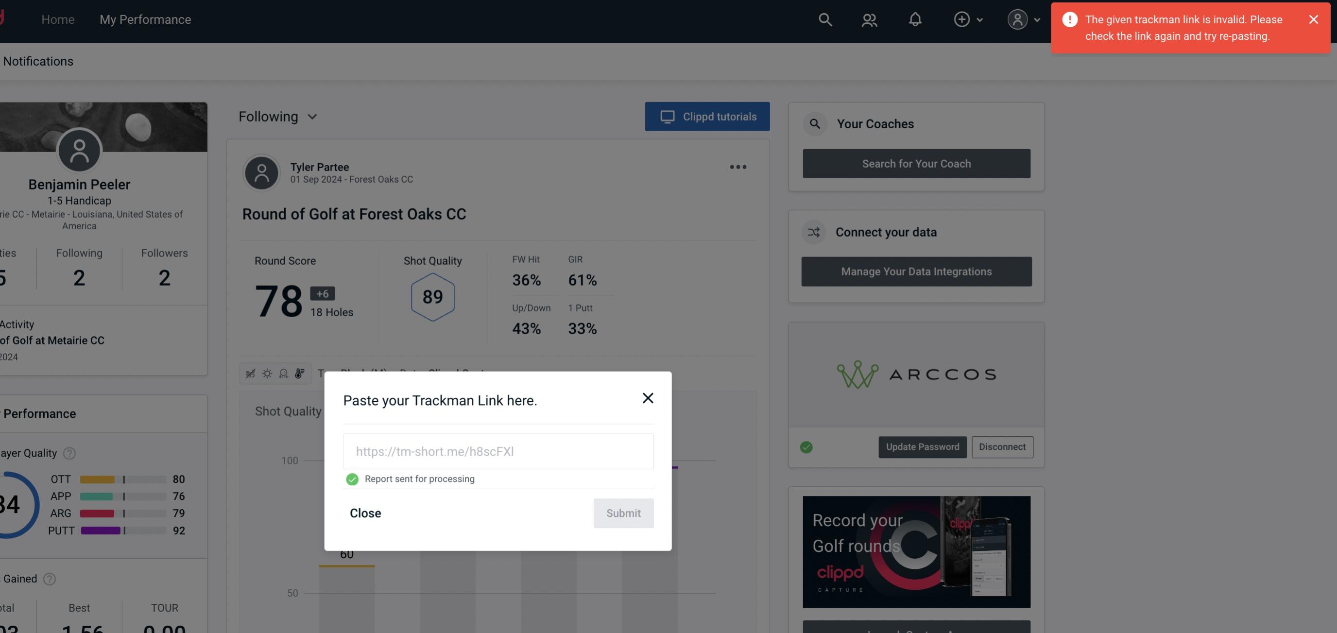The height and width of the screenshot is (633, 1337).
Task: Click the Shot Quality hexagon icon
Action: point(431,296)
